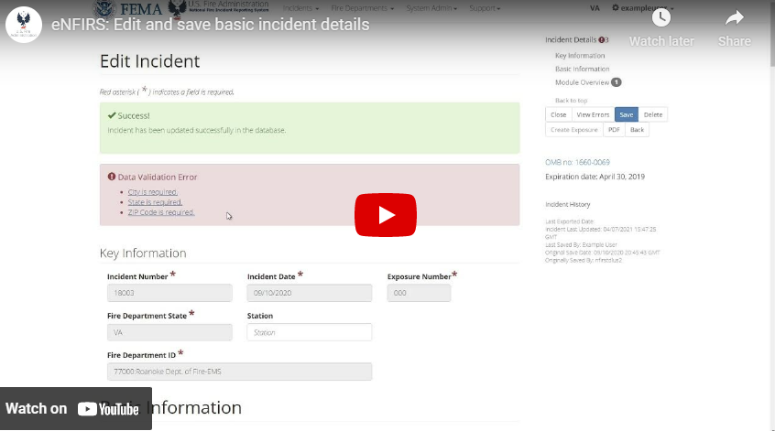The height and width of the screenshot is (431, 775).
Task: Click the U.S. Fire Administration logo
Action: tap(218, 7)
